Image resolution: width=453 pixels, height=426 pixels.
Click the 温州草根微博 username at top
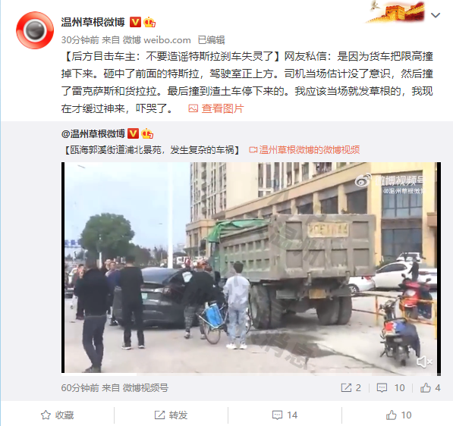pos(93,22)
